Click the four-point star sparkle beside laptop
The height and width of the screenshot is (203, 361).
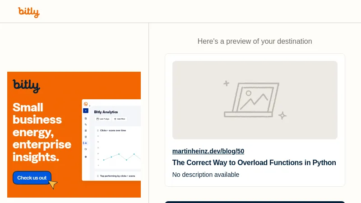coord(282,115)
